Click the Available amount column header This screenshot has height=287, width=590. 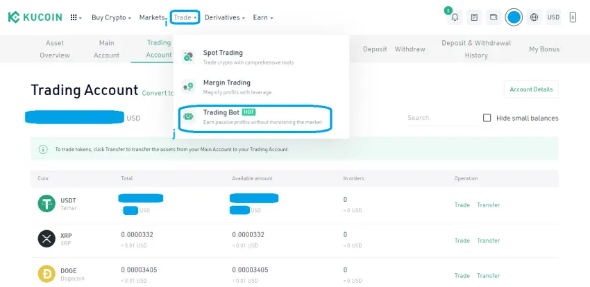coord(252,178)
